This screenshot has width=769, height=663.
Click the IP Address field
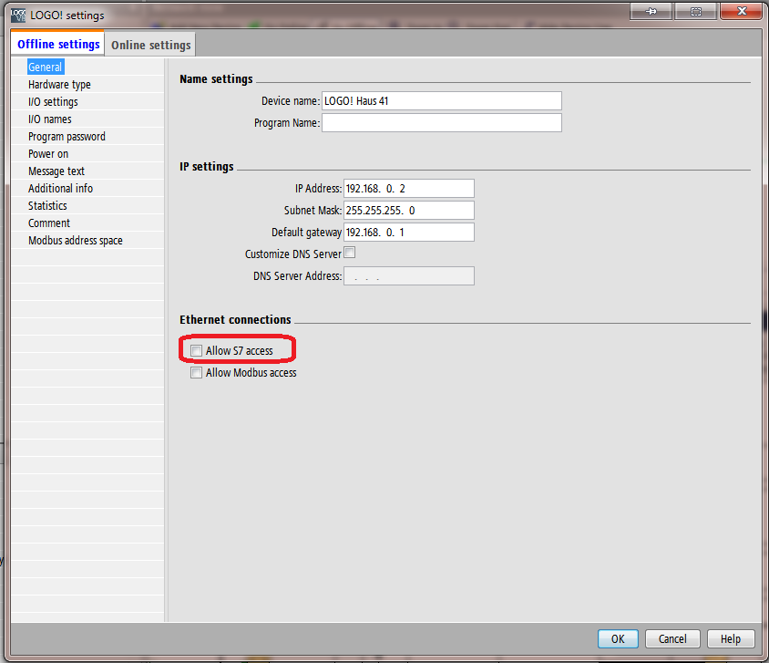(x=408, y=189)
